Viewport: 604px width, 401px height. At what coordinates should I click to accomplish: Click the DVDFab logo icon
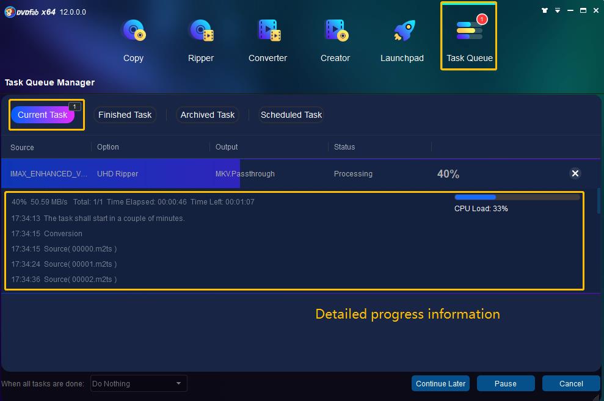point(9,12)
